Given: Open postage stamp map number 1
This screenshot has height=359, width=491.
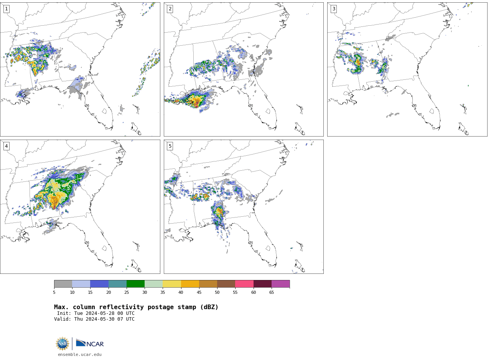Looking at the screenshot, I should tap(80, 69).
